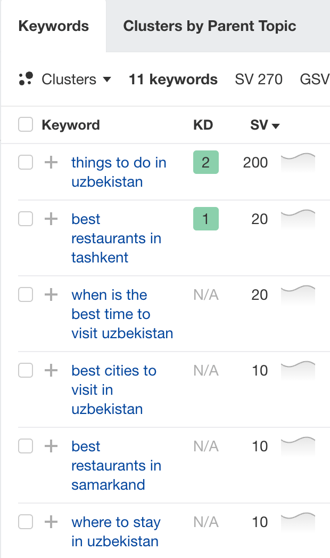The height and width of the screenshot is (558, 330).
Task: Click the SV column sort arrow
Action: (276, 125)
